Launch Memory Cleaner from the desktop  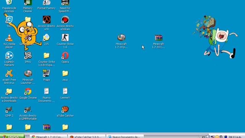[x=28, y=6]
